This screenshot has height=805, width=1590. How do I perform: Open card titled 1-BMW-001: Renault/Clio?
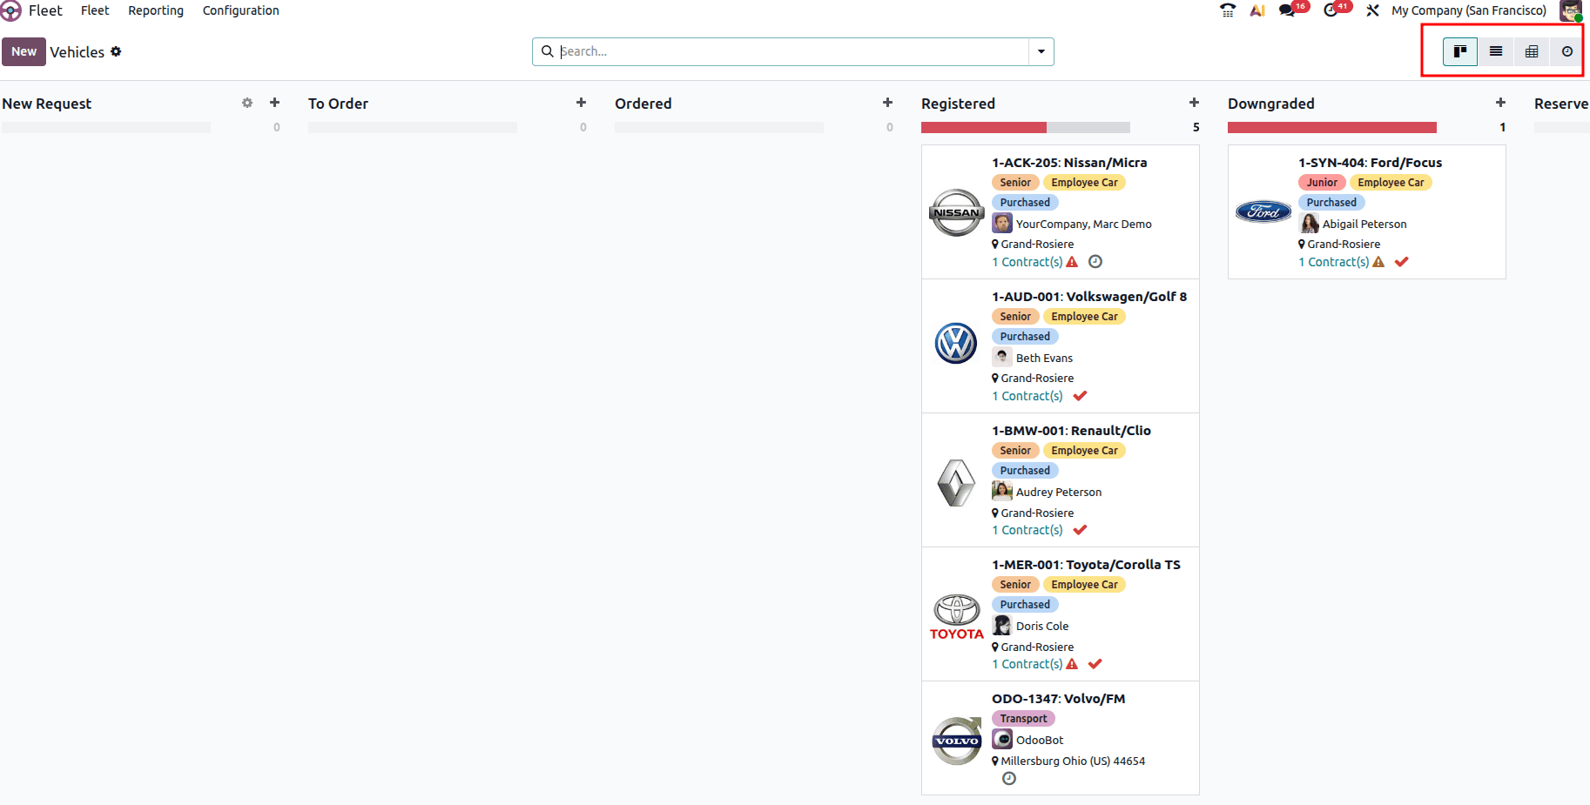[1071, 431]
